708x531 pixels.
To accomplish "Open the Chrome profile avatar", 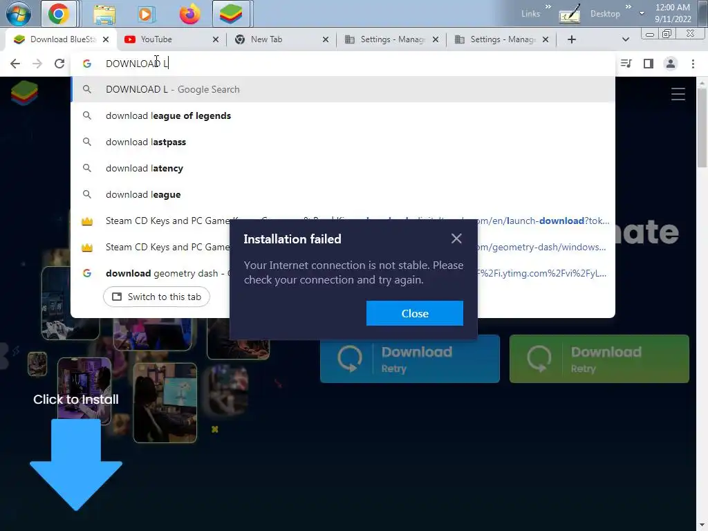I will [671, 64].
